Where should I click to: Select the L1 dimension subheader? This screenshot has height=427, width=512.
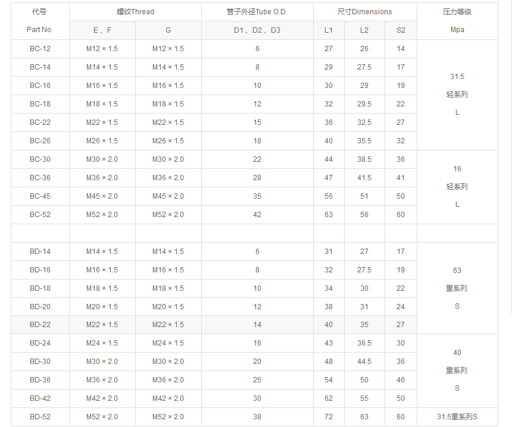coord(329,30)
